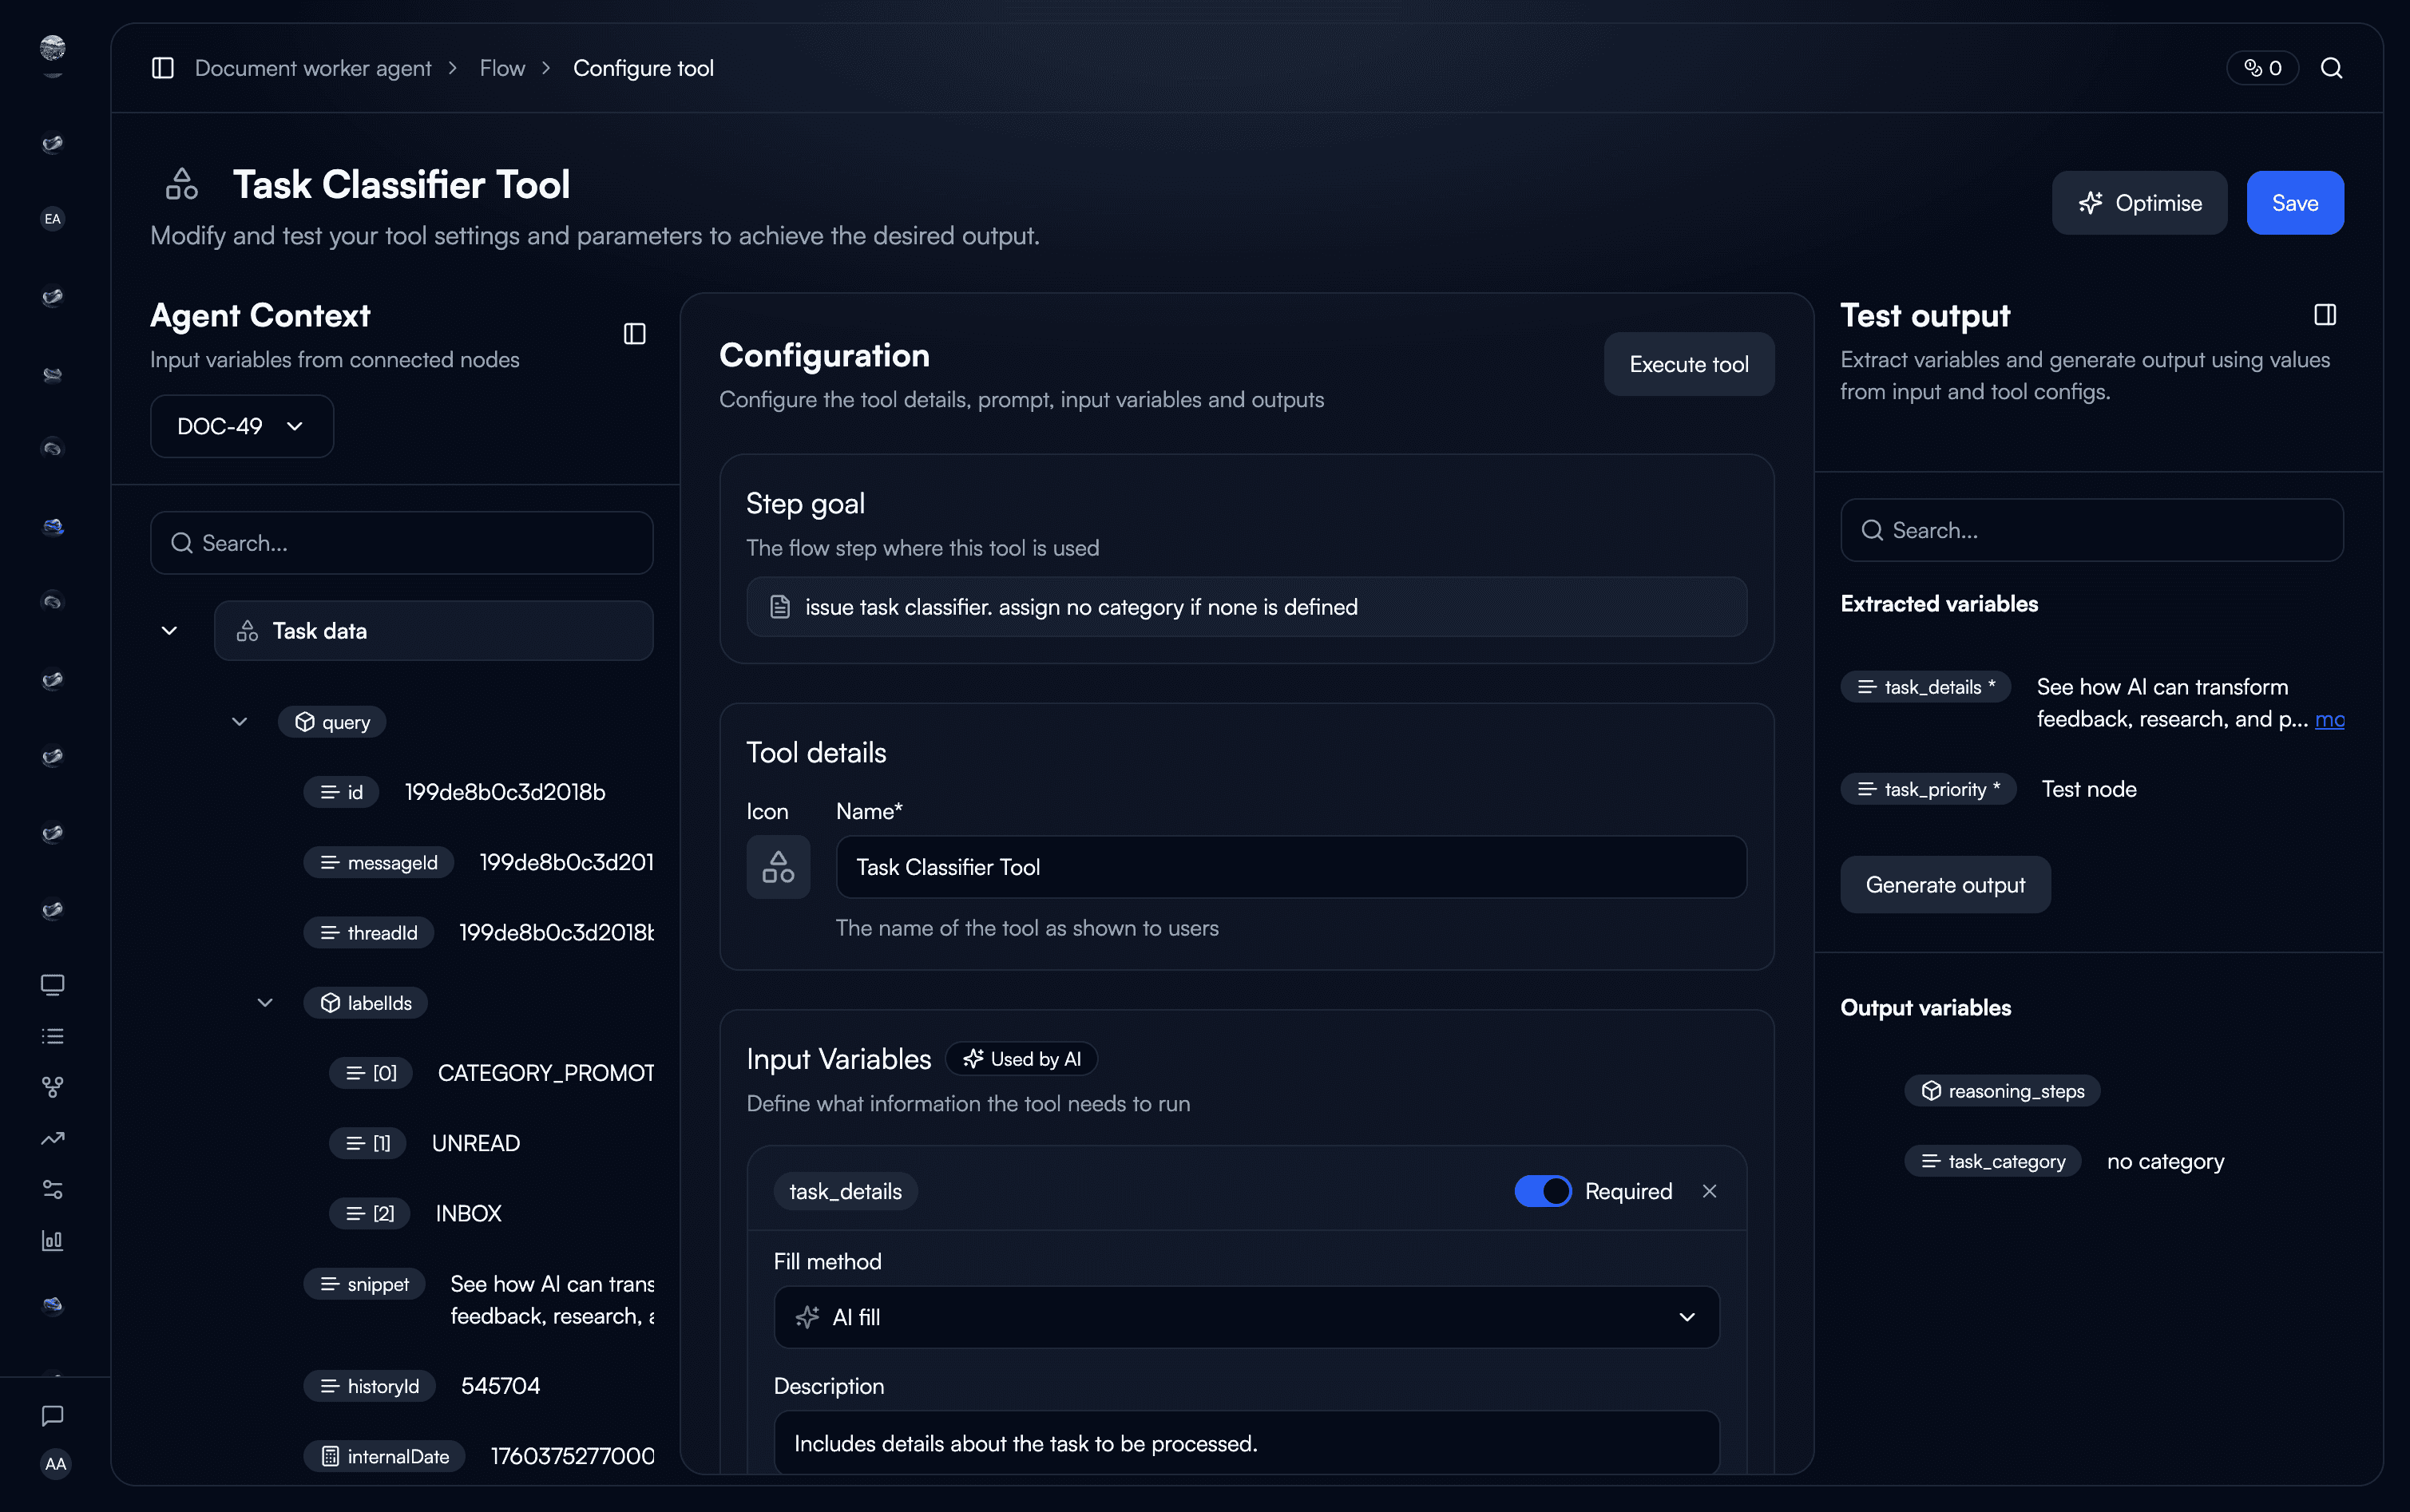Click the tool icon picker in Tool details
The image size is (2410, 1512).
(x=778, y=866)
